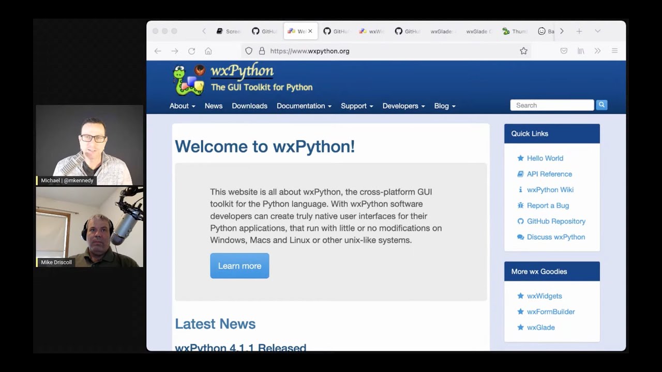Open the library bookmarks icon

581,51
